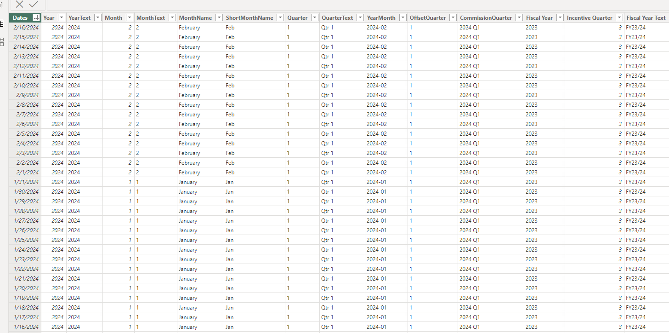Open the Month column filter dropdown
The width and height of the screenshot is (669, 333).
pyautogui.click(x=129, y=17)
